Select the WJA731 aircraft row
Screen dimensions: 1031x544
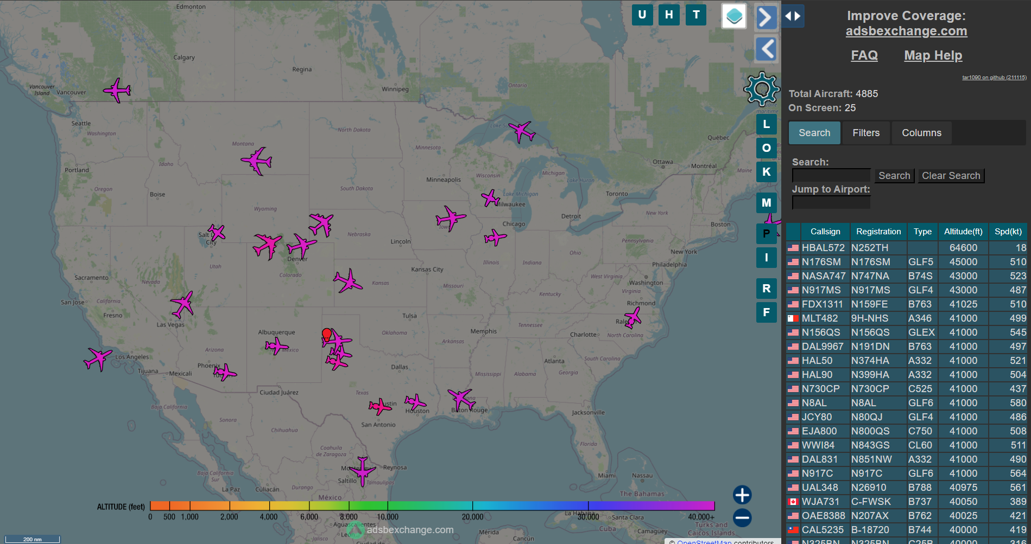[906, 502]
